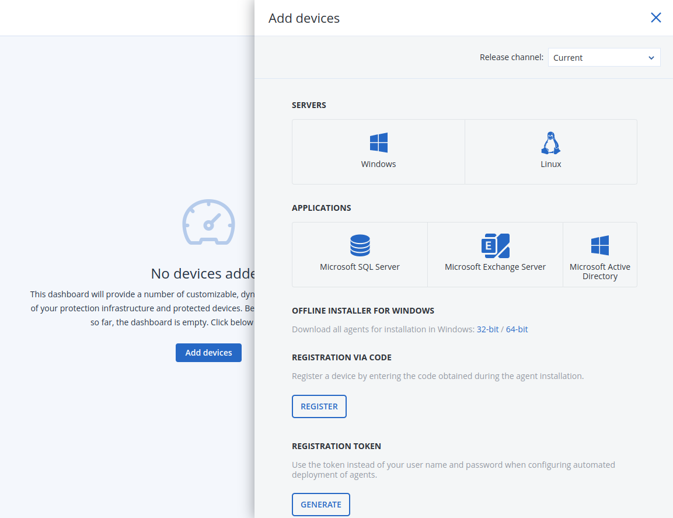Screen dimensions: 673x518
Task: Click the Microsoft Active Directory label
Action: point(599,272)
